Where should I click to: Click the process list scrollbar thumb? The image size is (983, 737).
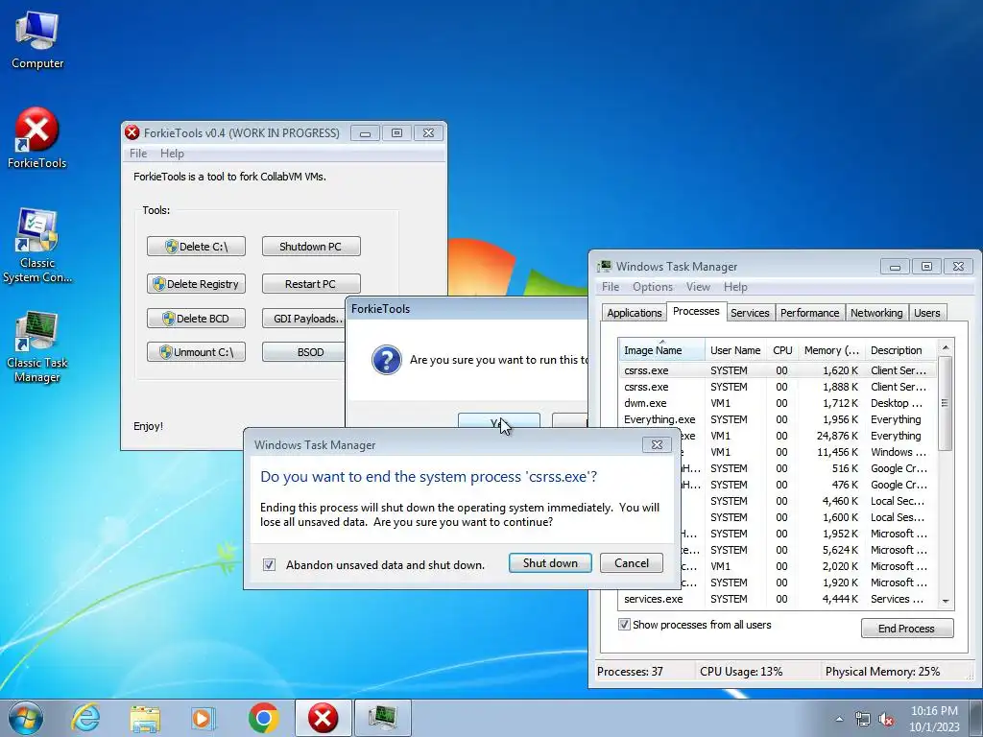946,402
